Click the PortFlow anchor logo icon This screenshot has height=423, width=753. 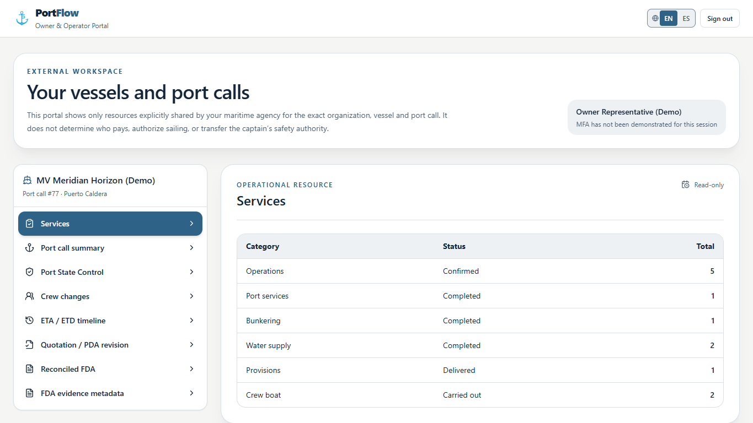[x=22, y=18]
